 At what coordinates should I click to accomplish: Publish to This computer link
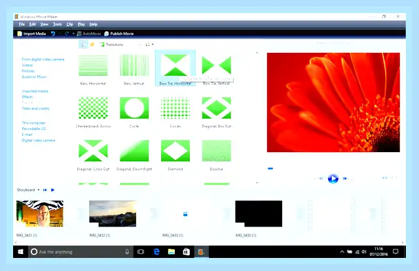tap(33, 123)
